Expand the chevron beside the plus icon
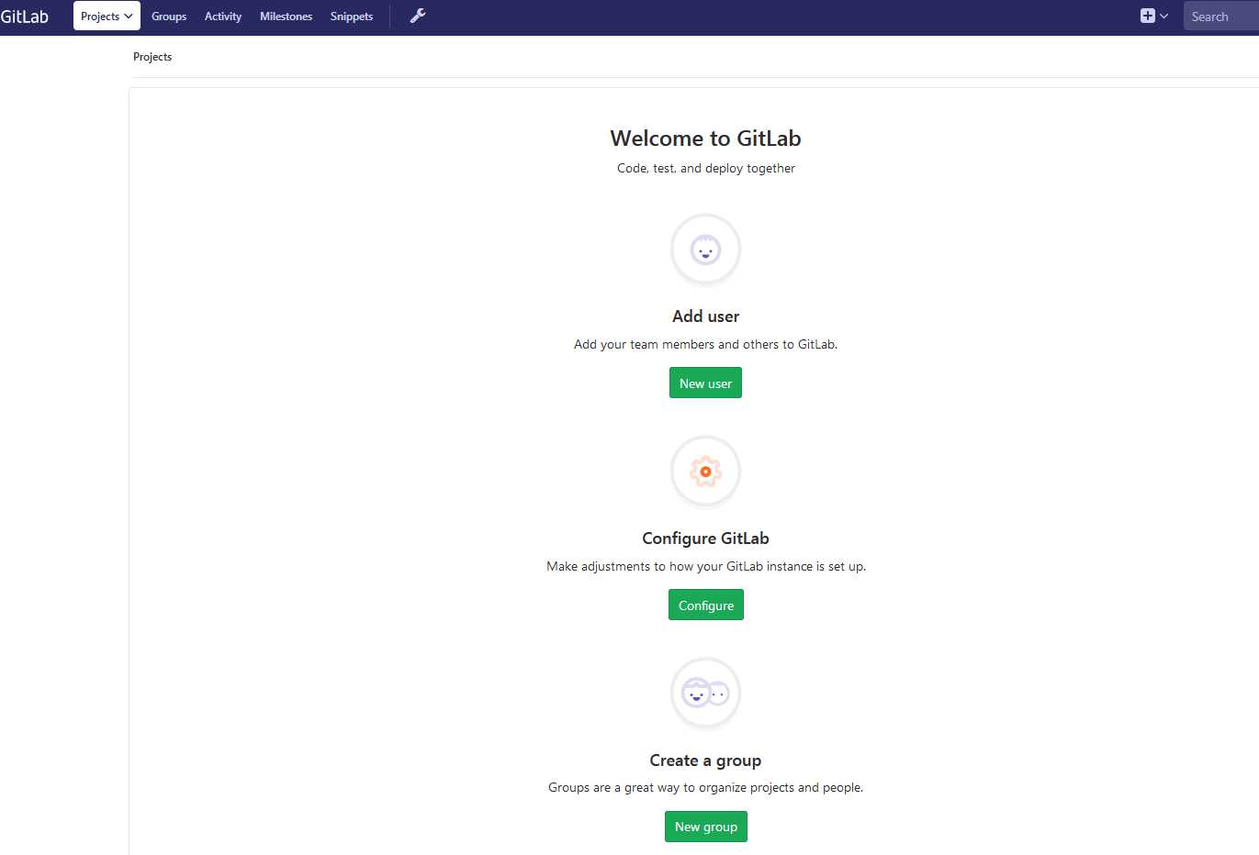This screenshot has width=1259, height=855. click(1163, 17)
